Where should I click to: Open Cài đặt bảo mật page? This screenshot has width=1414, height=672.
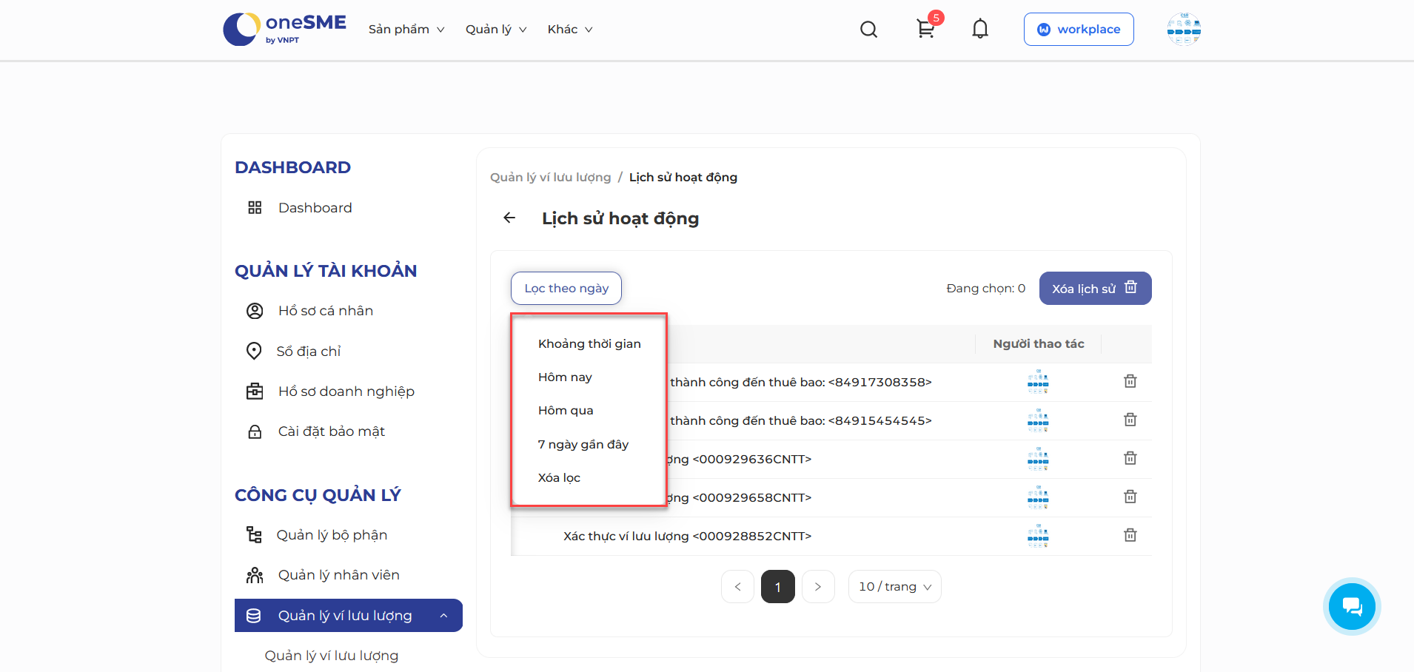click(x=332, y=431)
